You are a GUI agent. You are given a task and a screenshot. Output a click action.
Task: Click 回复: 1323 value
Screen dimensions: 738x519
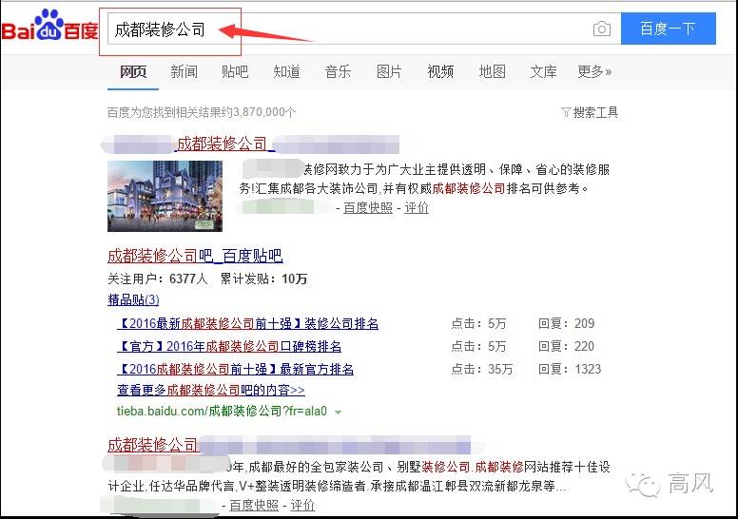[570, 369]
